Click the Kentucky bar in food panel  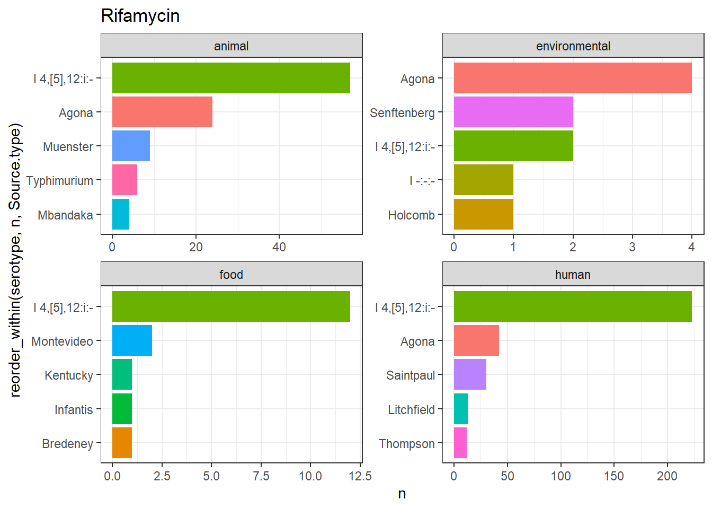click(122, 374)
